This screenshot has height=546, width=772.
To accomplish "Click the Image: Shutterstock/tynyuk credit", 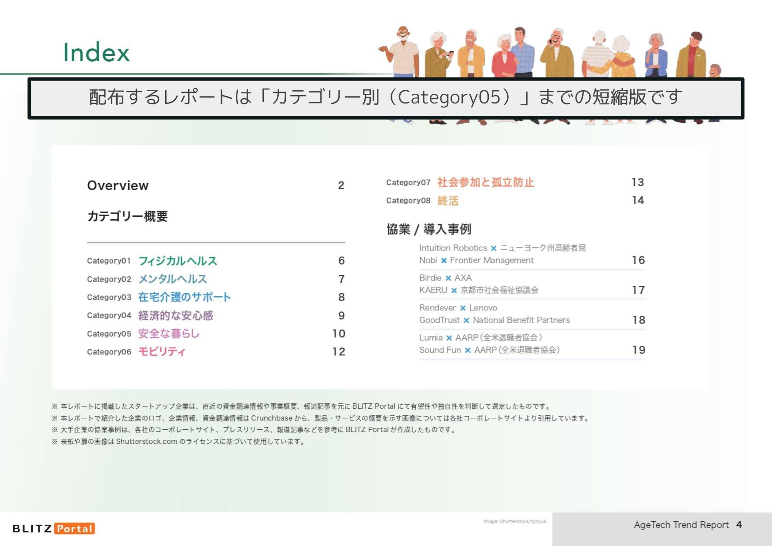I will pyautogui.click(x=514, y=521).
